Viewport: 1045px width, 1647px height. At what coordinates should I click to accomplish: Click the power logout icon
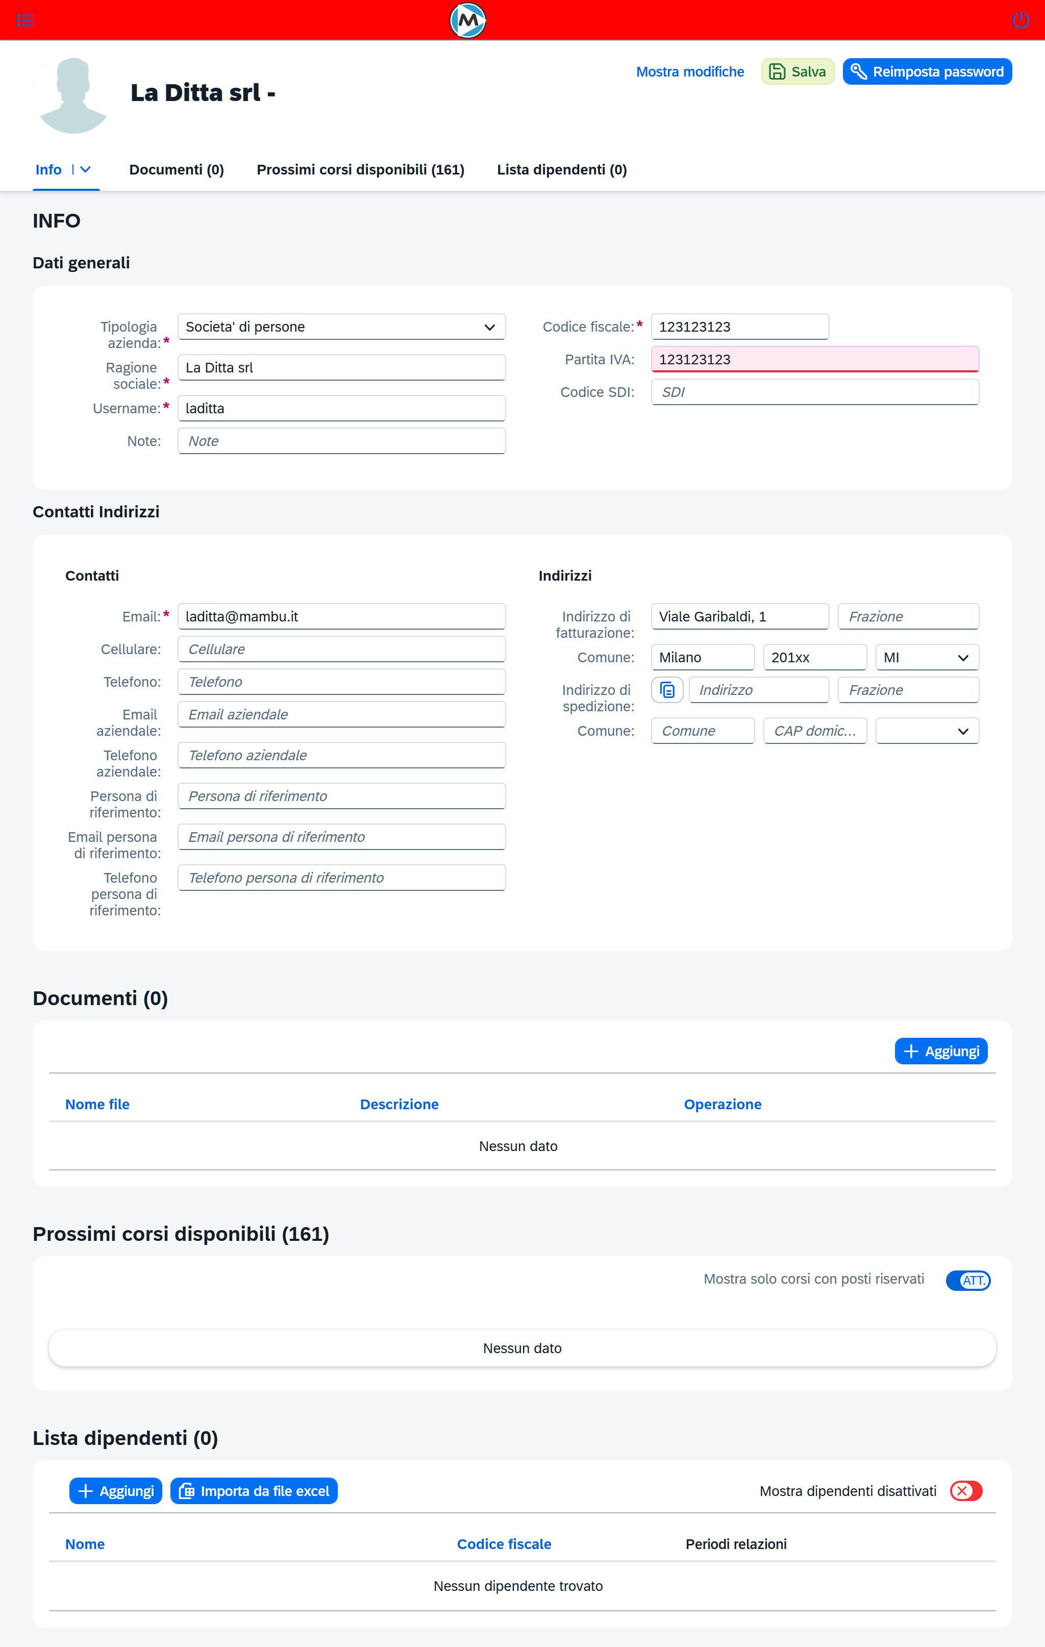click(1019, 20)
